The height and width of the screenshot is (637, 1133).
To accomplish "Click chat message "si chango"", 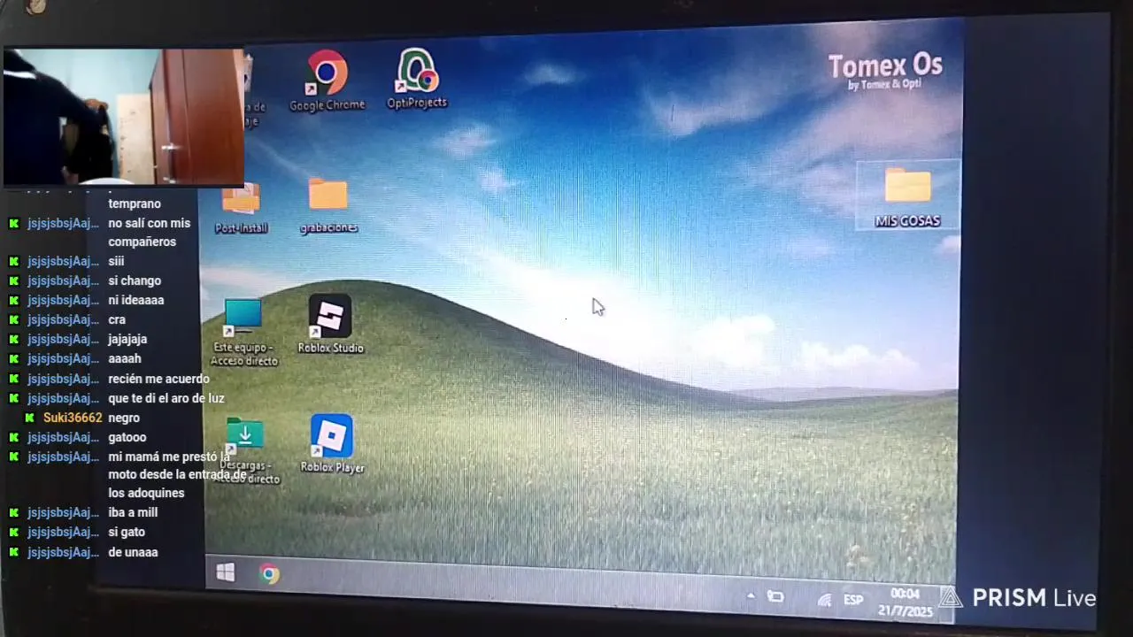I will [135, 280].
